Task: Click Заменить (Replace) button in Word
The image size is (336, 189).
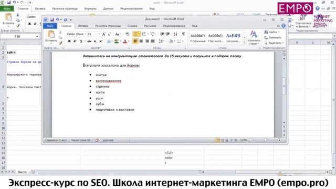Action: (273, 37)
